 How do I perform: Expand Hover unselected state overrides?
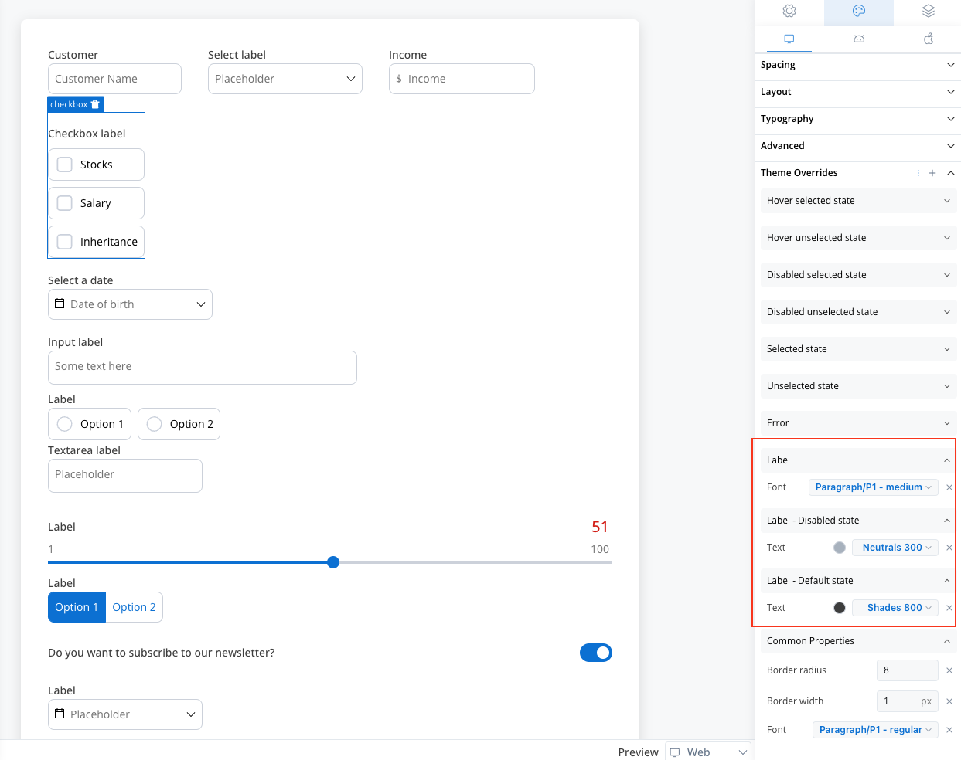click(859, 238)
